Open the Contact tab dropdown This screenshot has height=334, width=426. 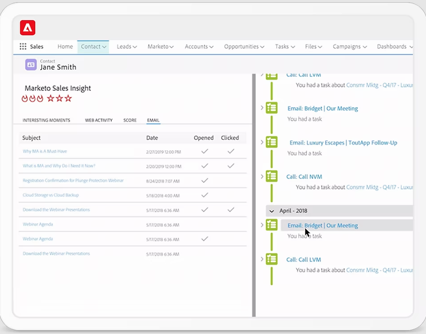click(x=104, y=47)
